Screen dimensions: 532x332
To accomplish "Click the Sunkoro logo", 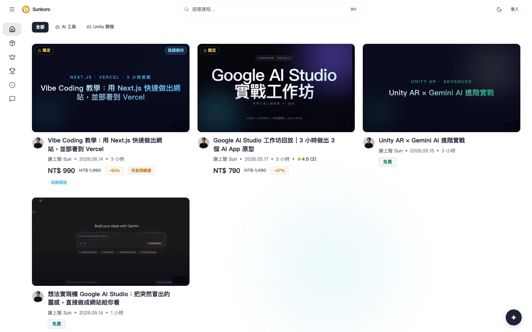I will [36, 9].
